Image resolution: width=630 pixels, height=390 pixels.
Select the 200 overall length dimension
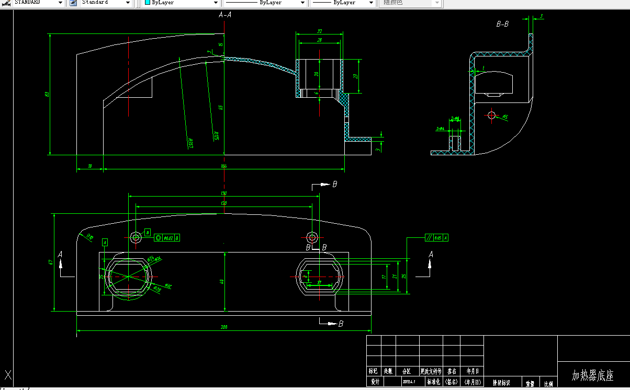coord(224,327)
